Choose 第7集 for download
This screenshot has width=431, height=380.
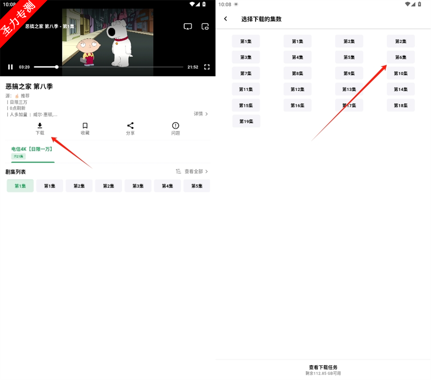point(246,73)
